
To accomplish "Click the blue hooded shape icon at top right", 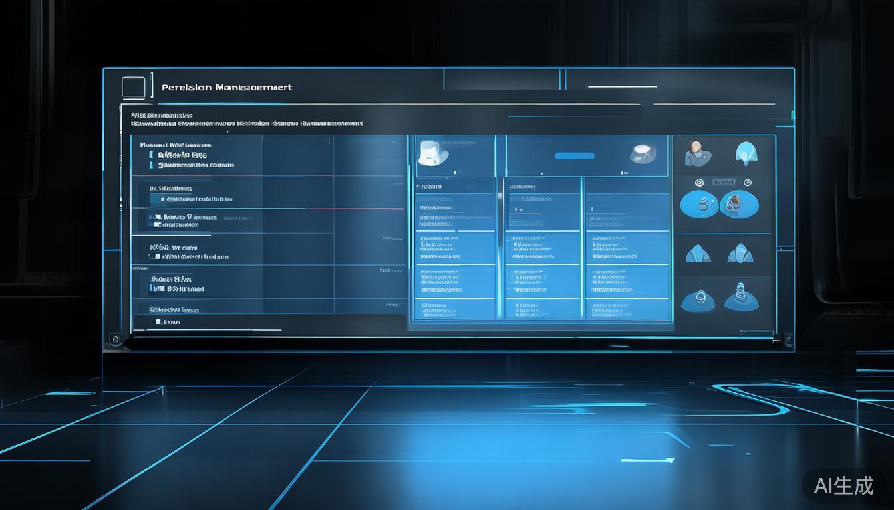I will [748, 154].
